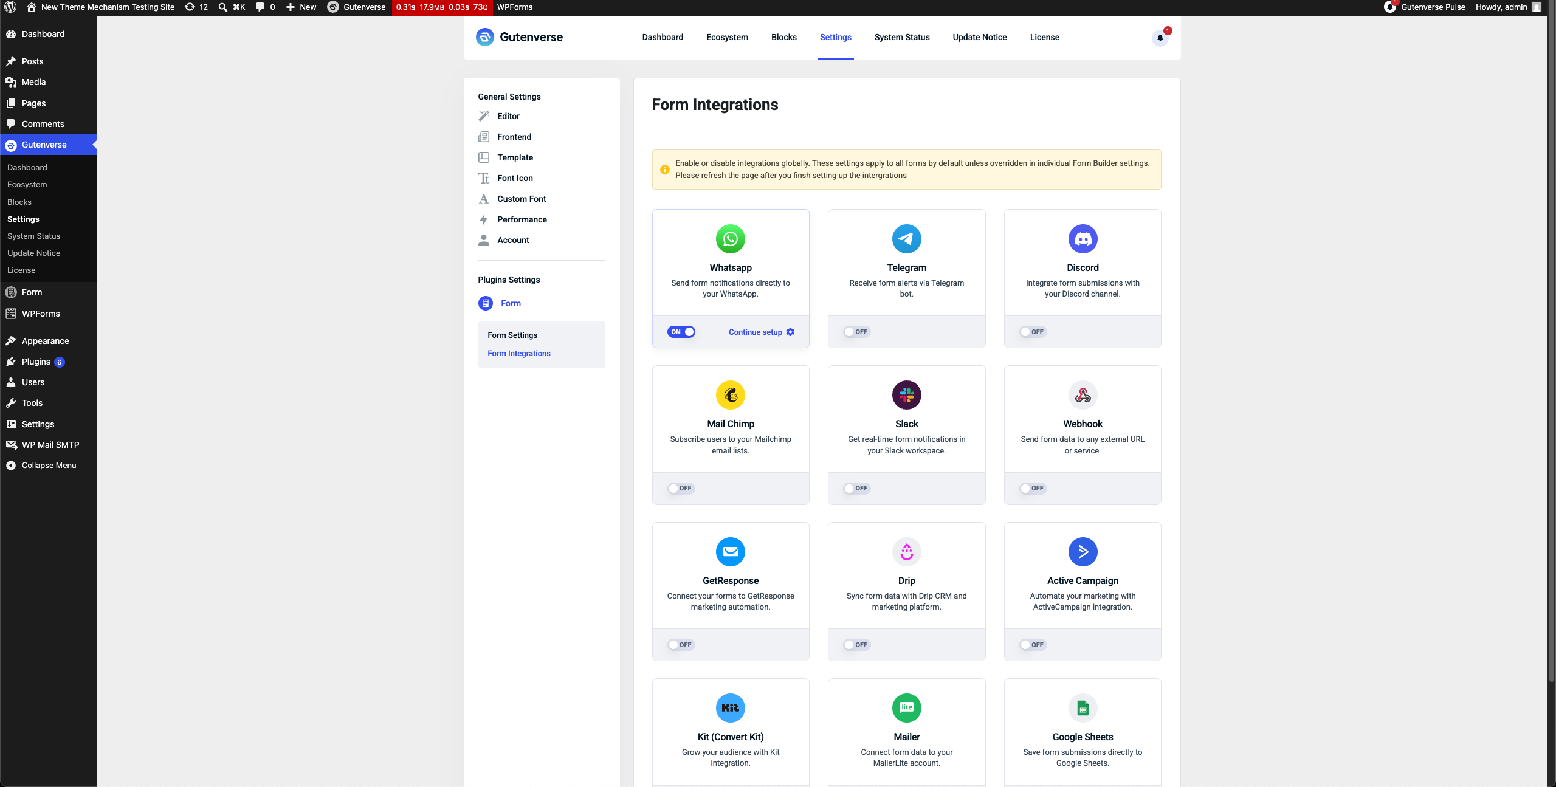Screen dimensions: 1556x787
Task: Enable the Webhook integration toggle
Action: pyautogui.click(x=1033, y=488)
